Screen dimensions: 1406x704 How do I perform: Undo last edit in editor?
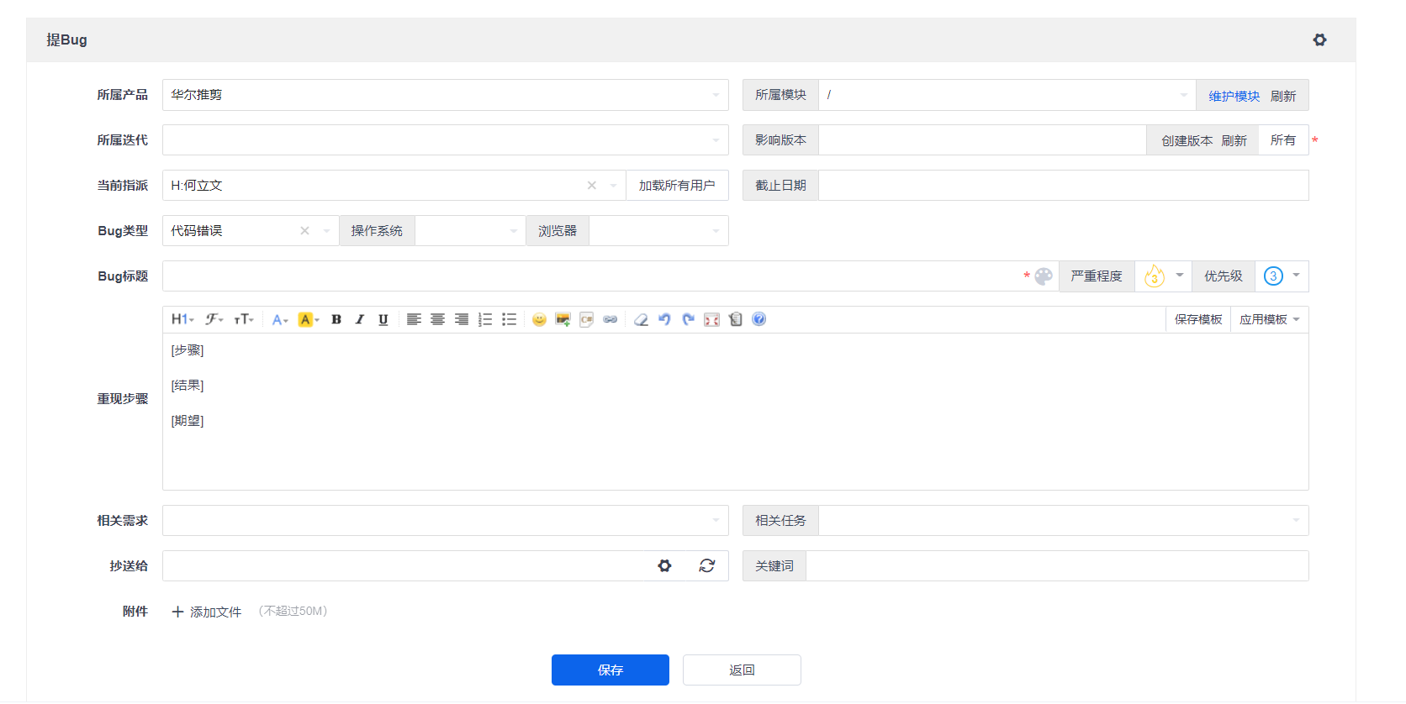[664, 319]
